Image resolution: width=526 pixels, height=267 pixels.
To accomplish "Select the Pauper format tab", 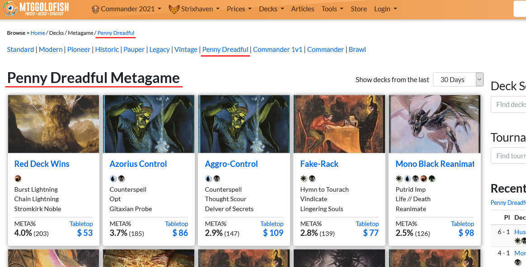I will tap(134, 49).
